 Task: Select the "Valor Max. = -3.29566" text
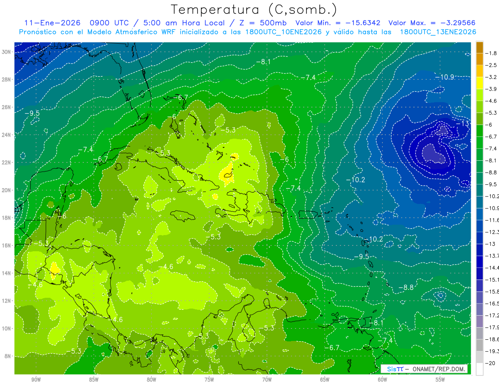click(x=432, y=23)
